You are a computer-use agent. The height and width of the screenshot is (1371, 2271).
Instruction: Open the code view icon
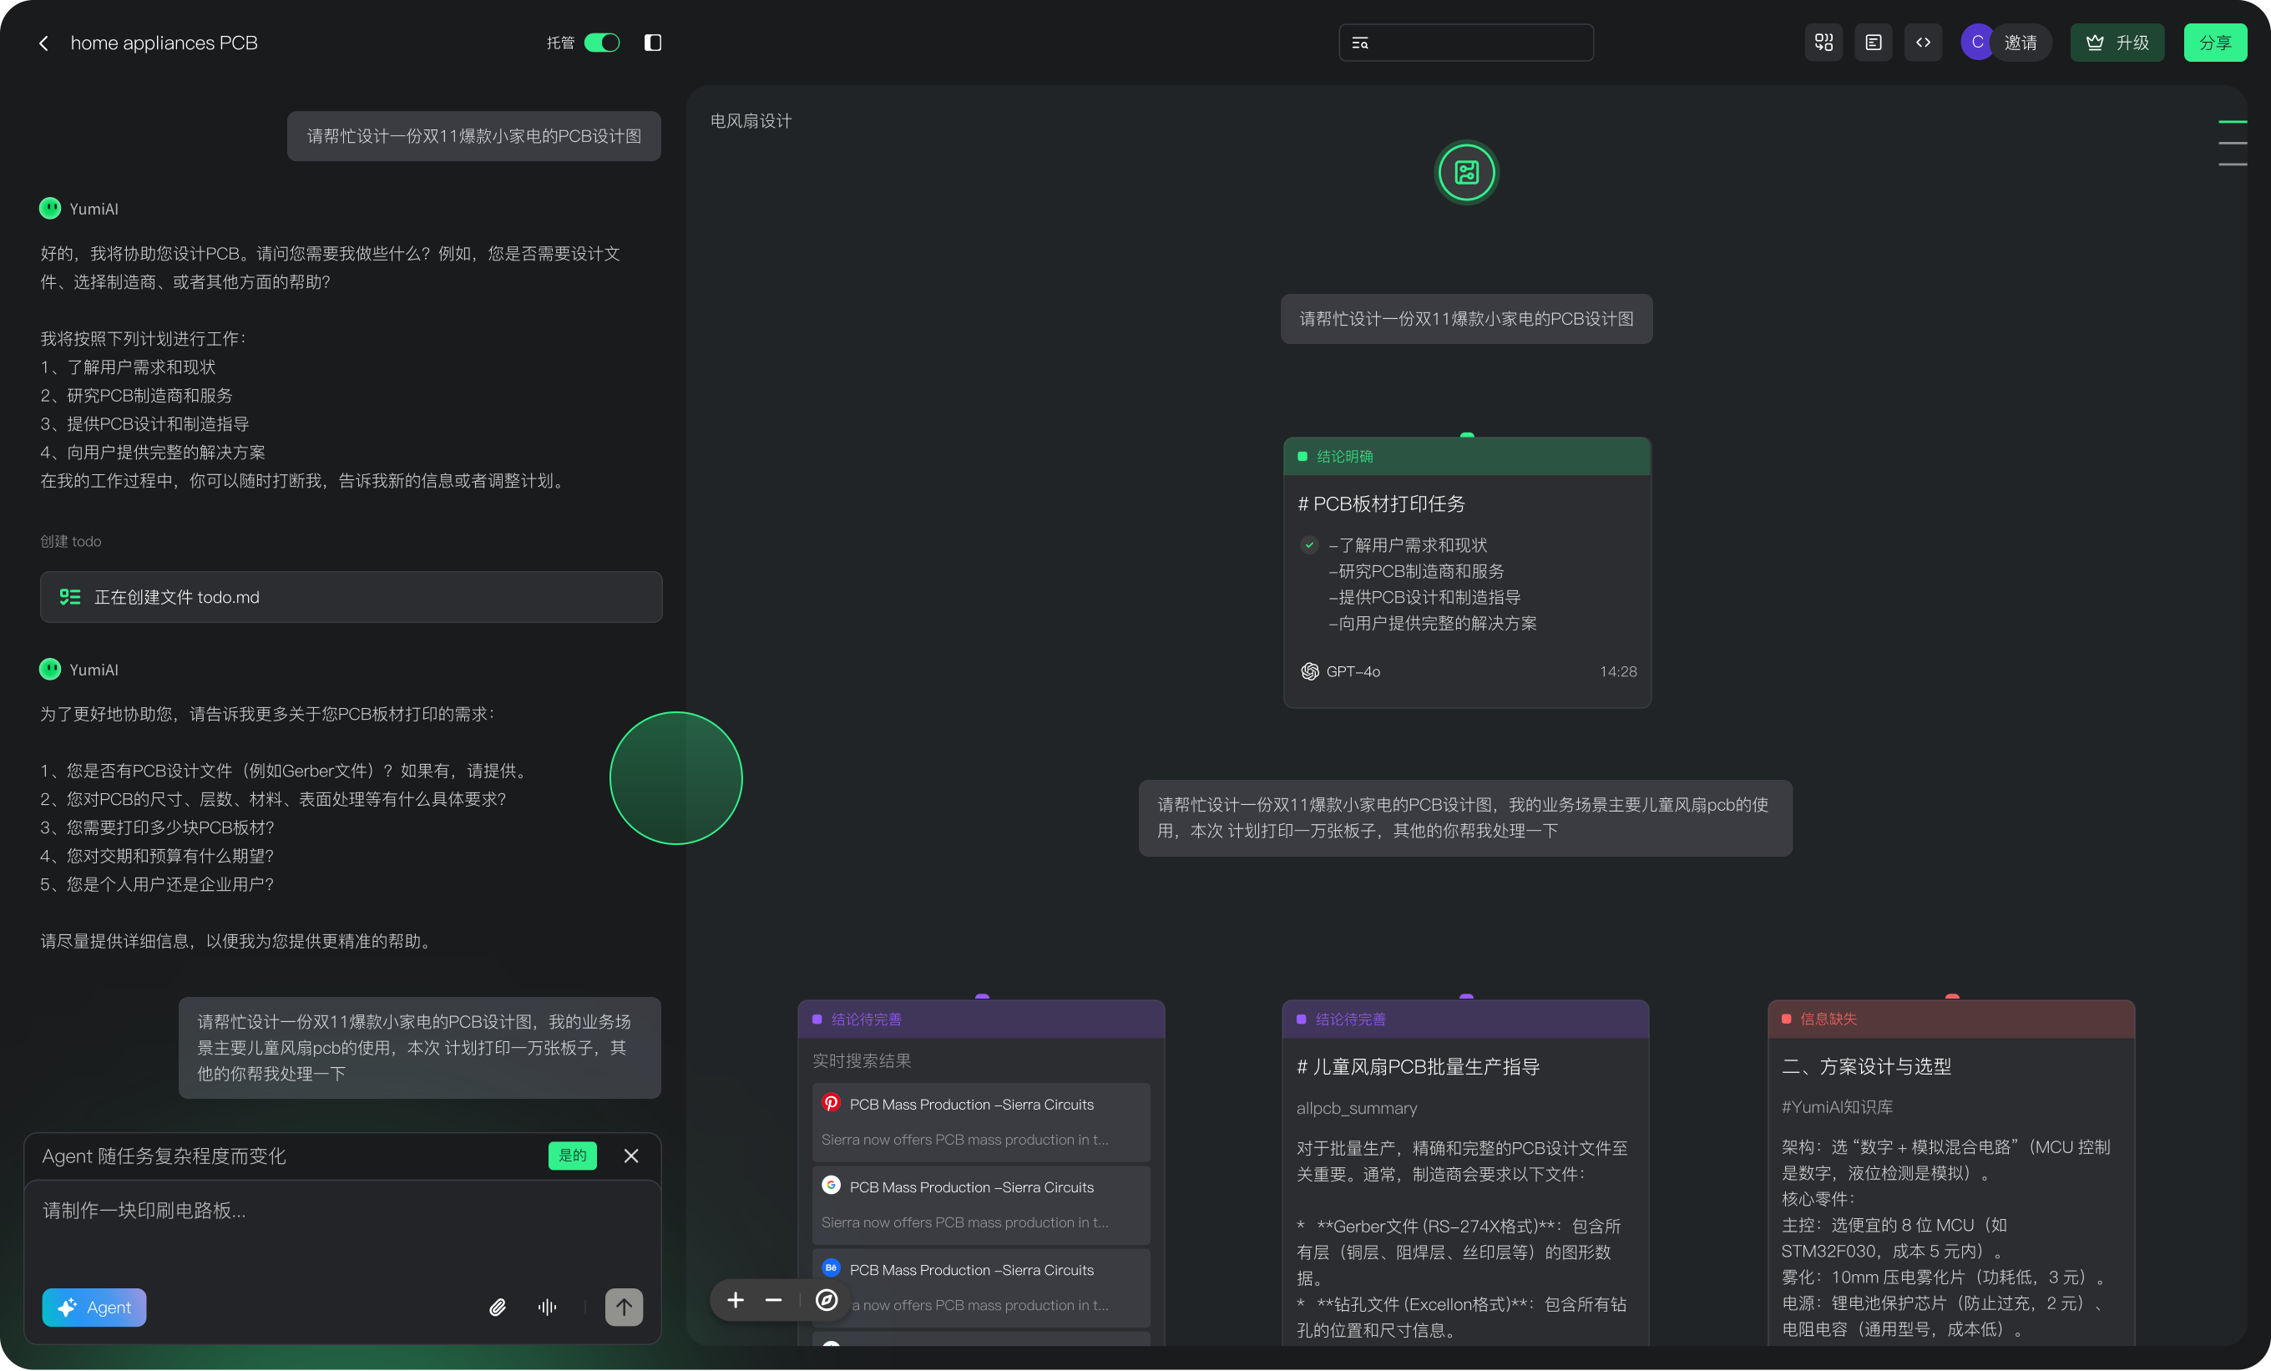click(x=1923, y=43)
